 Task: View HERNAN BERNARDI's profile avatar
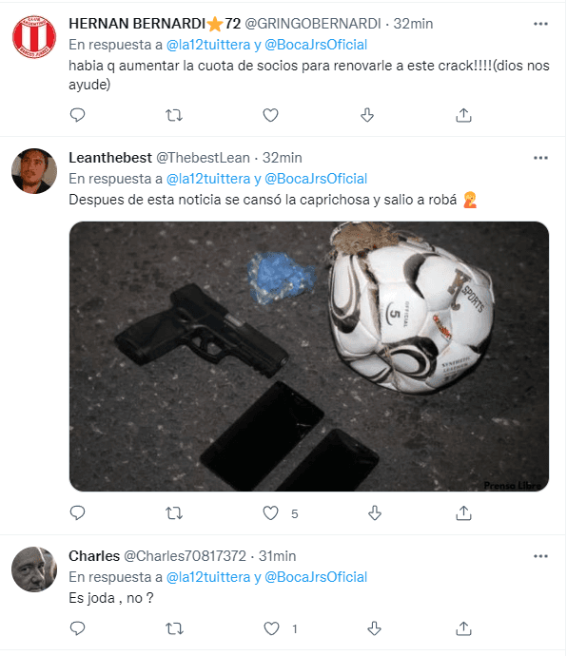[34, 37]
